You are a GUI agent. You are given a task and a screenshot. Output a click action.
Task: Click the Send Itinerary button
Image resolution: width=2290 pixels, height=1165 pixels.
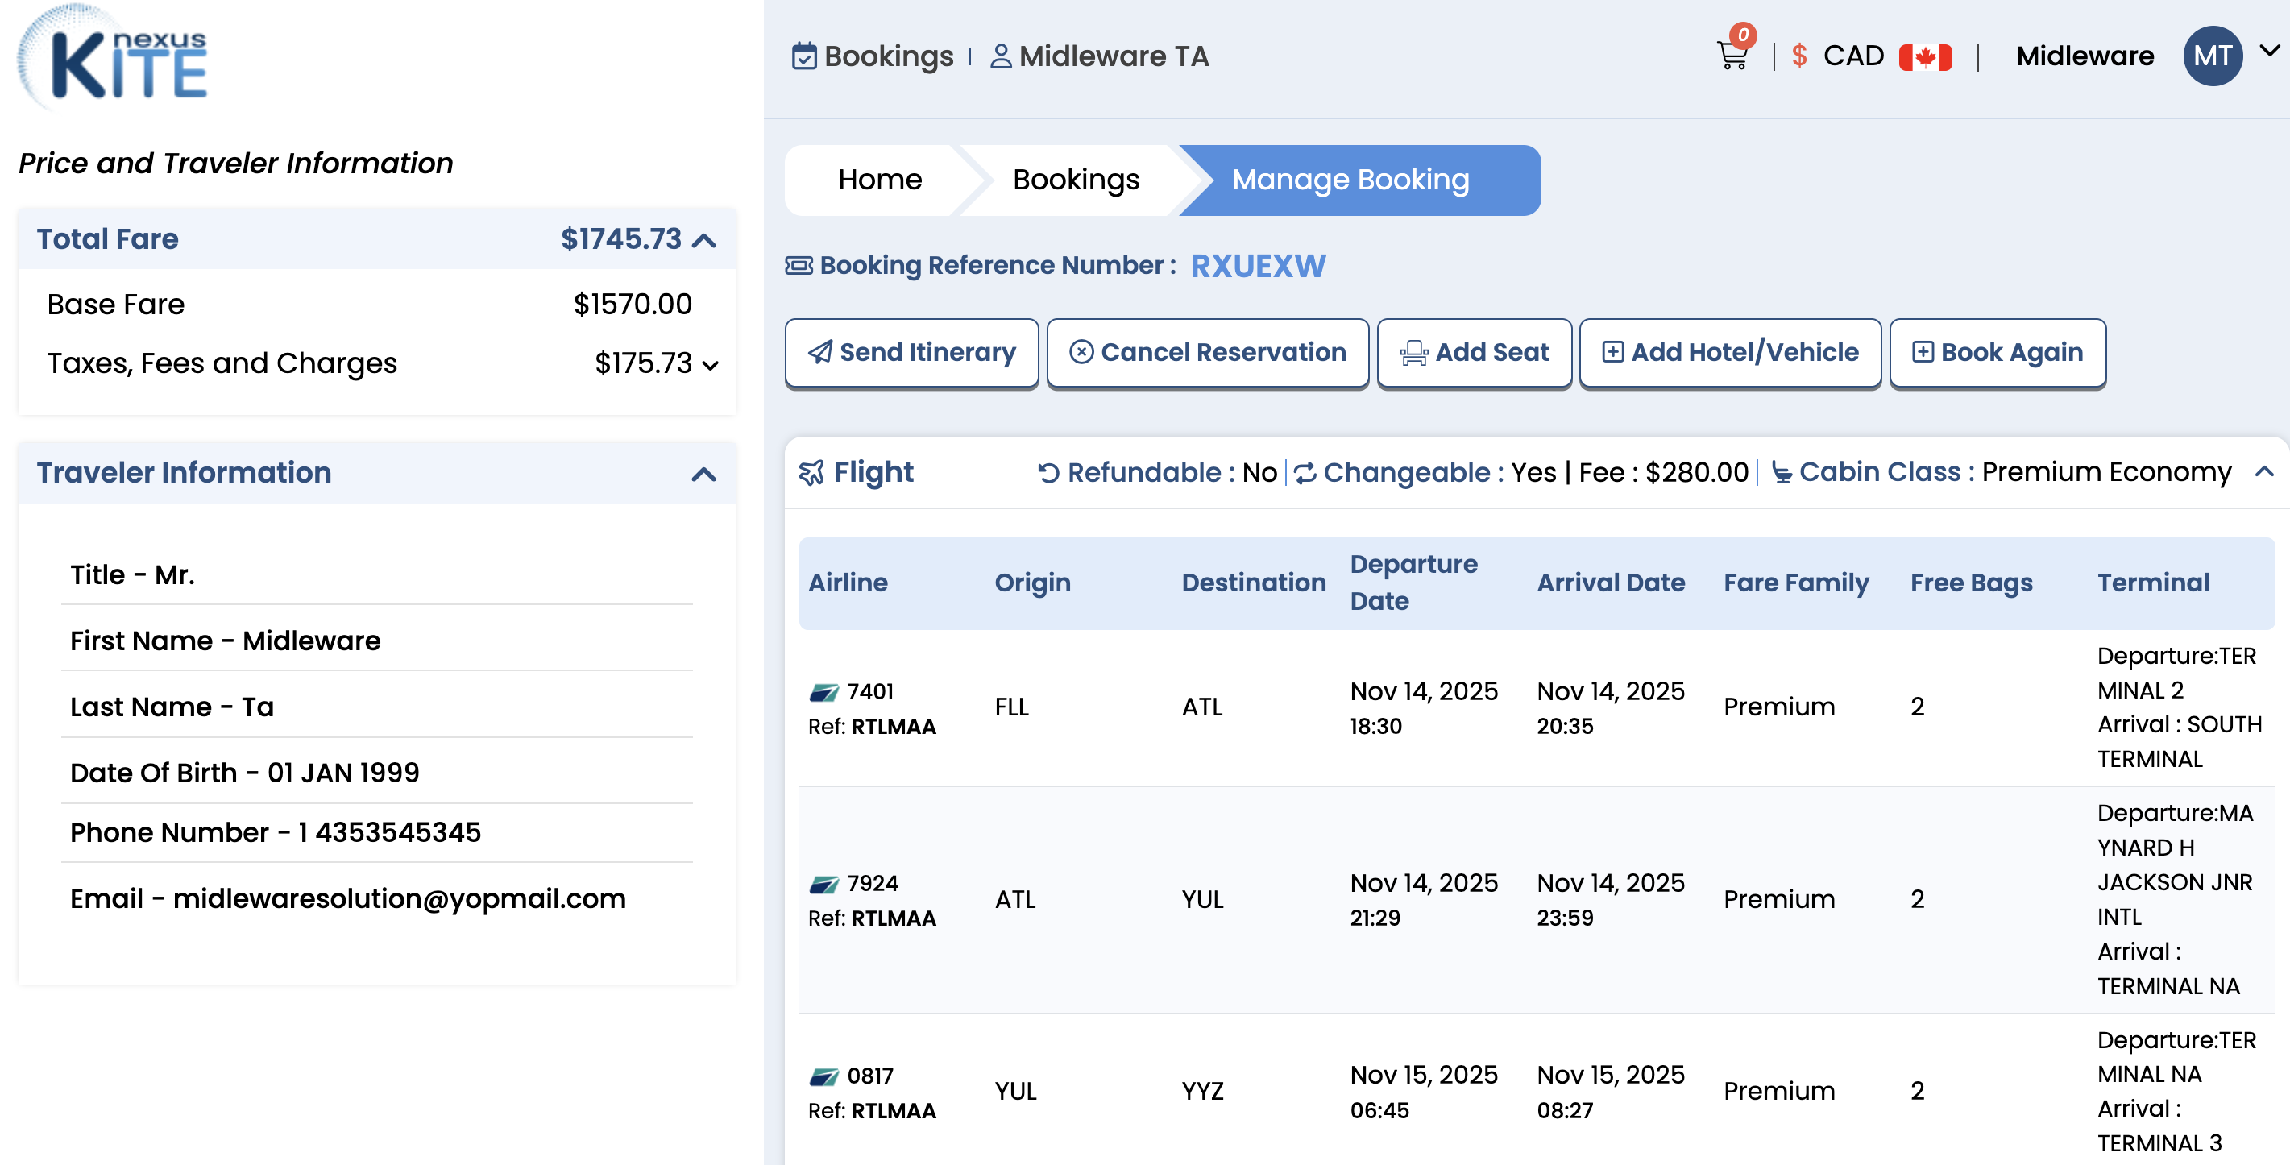[911, 352]
